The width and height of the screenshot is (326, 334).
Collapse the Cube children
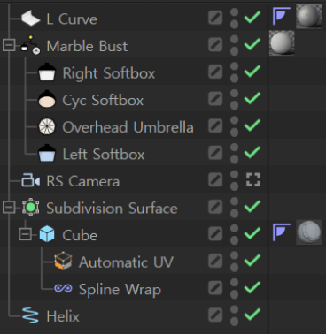point(25,234)
